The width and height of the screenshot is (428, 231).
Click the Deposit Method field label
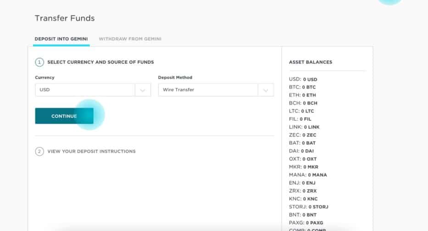[x=175, y=78]
